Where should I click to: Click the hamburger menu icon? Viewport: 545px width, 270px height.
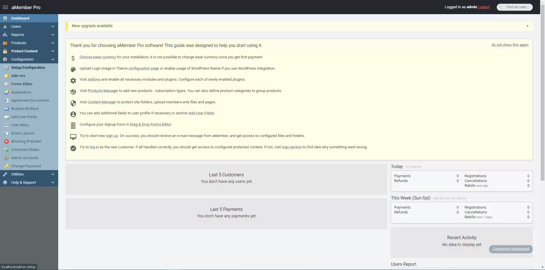(5, 7)
